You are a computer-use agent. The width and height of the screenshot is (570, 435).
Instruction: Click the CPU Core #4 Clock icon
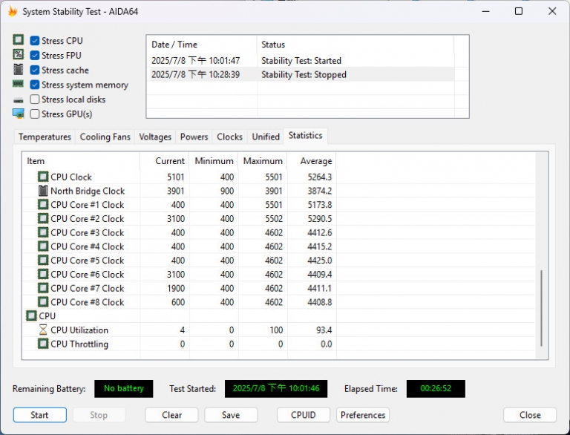click(x=43, y=246)
